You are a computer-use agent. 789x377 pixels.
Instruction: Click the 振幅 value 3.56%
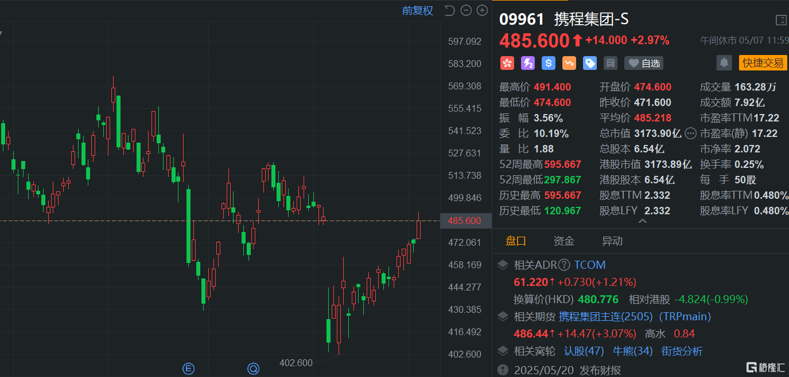548,118
